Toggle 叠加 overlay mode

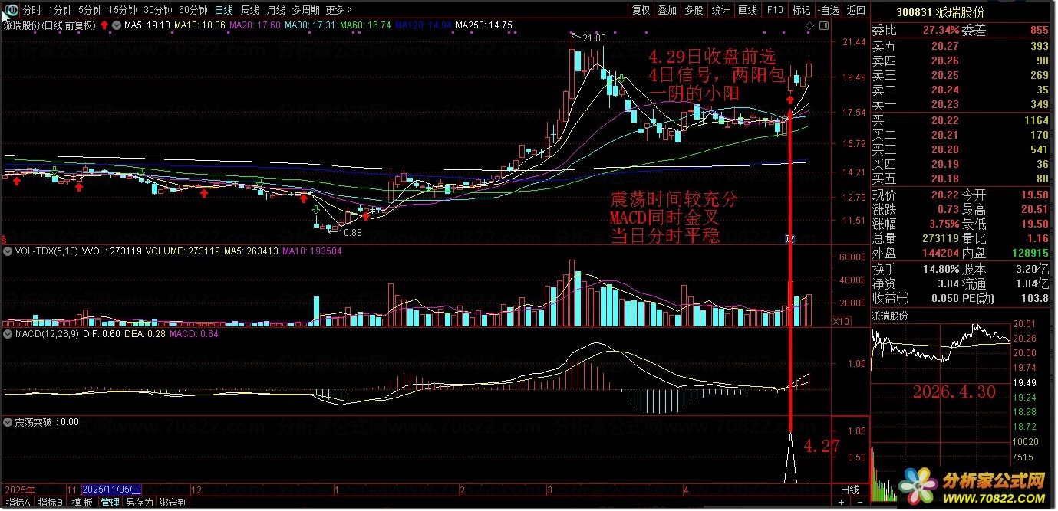(x=667, y=10)
